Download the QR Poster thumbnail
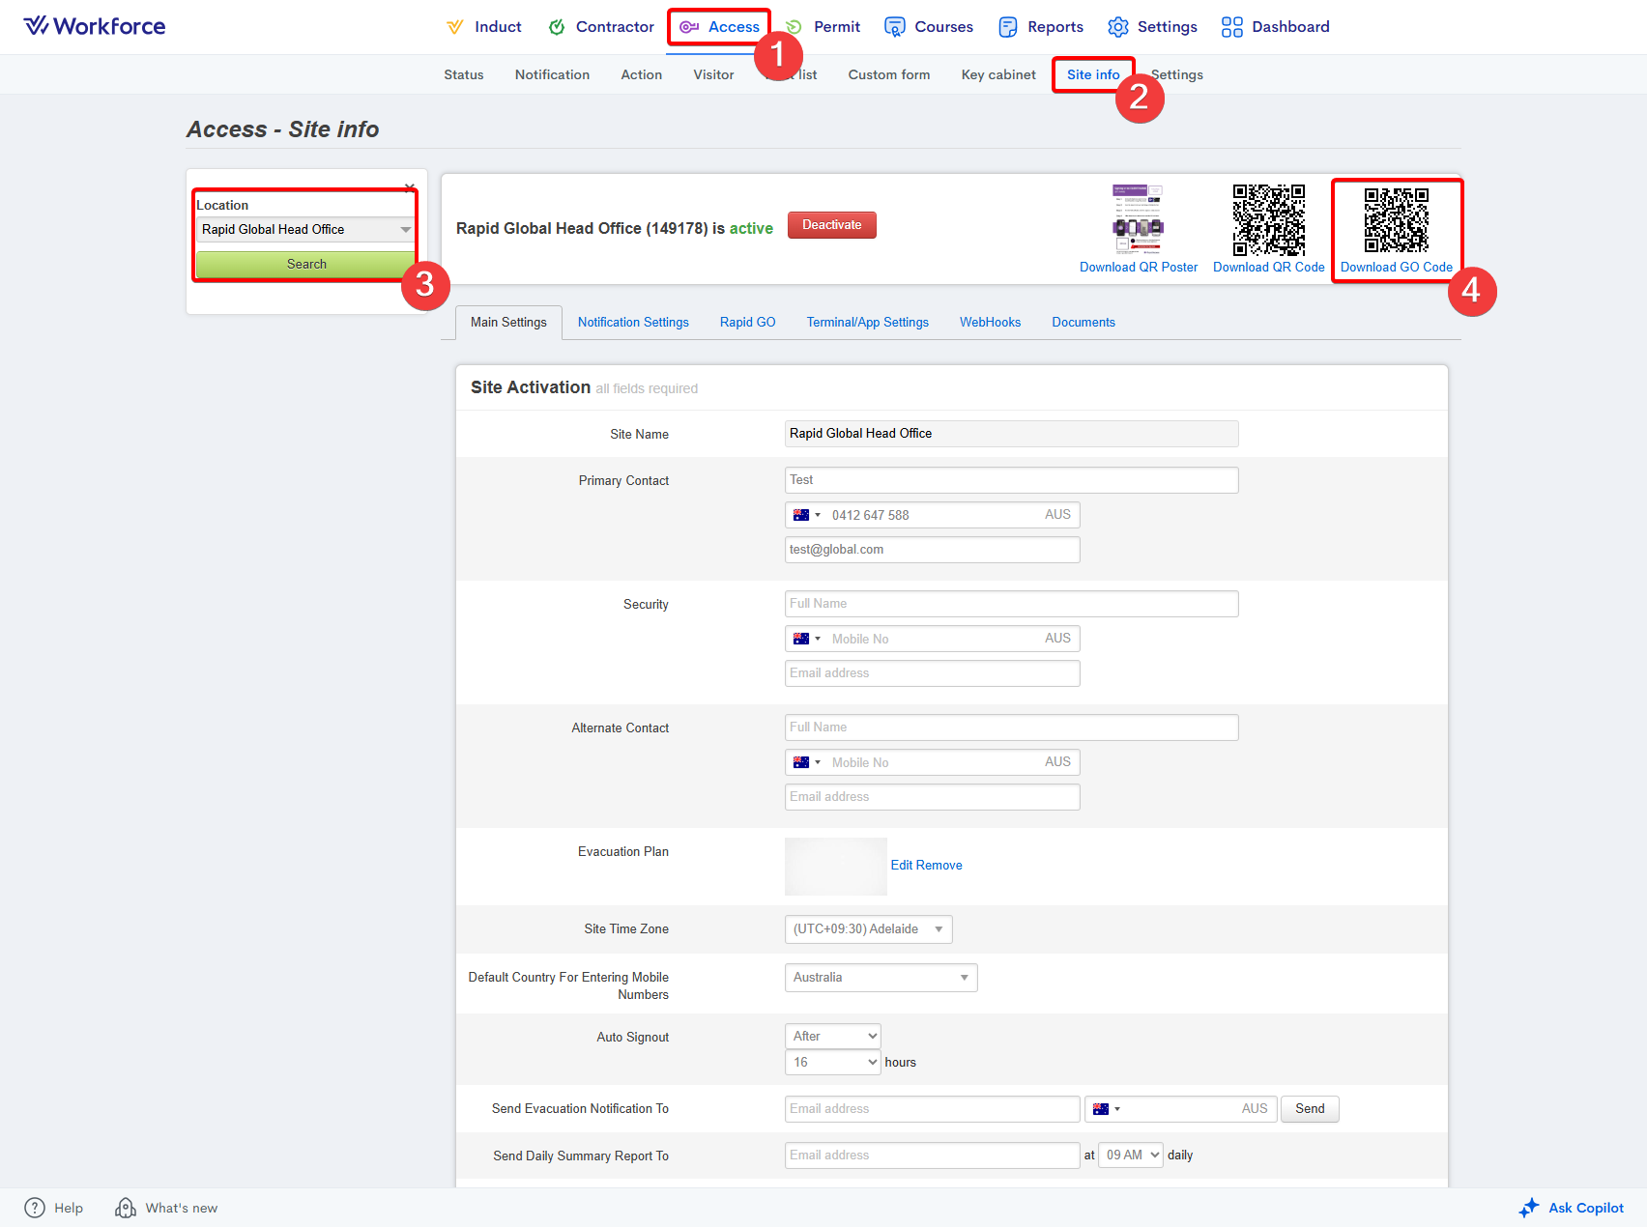 [1138, 219]
